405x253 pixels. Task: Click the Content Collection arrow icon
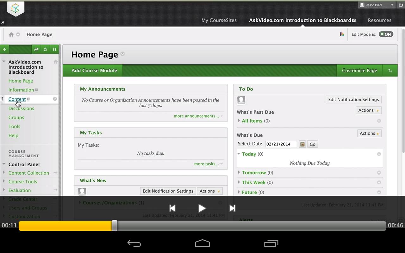click(x=55, y=173)
